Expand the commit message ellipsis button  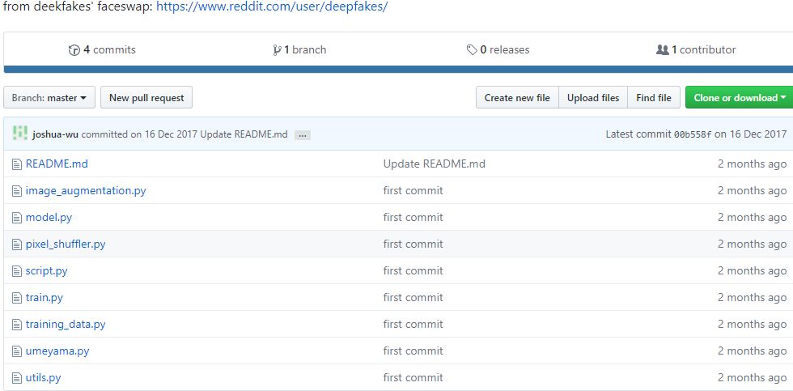303,135
